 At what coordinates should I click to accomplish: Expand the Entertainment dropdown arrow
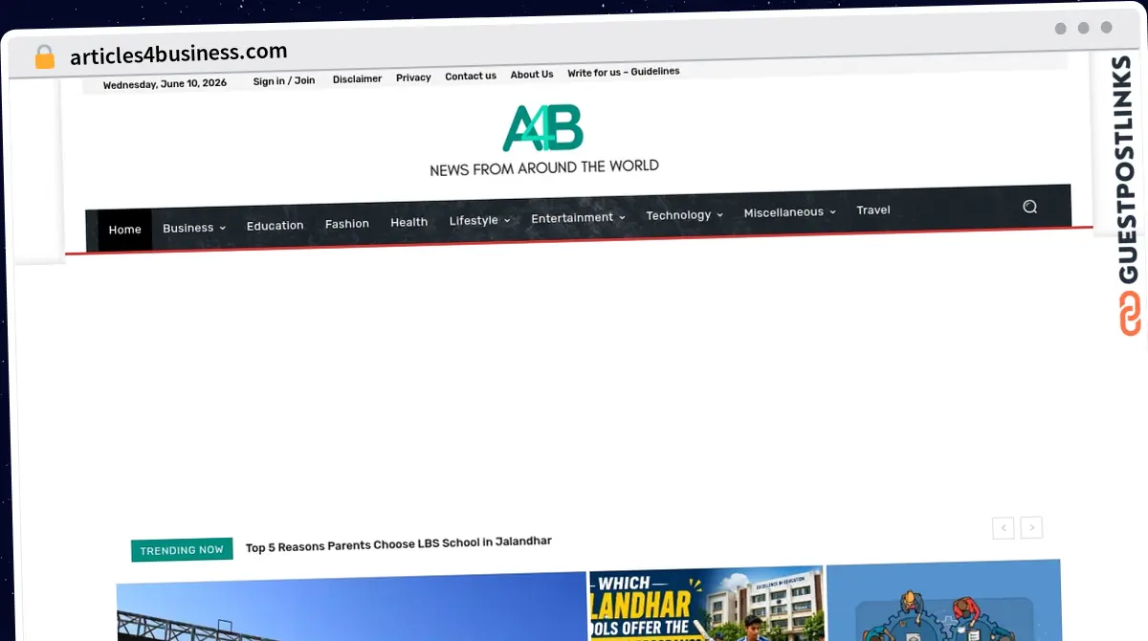coord(622,218)
